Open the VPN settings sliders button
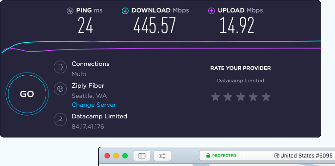The image size is (335, 166). pos(162,156)
